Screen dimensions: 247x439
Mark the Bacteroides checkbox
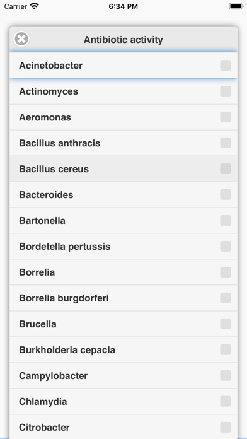tap(226, 194)
